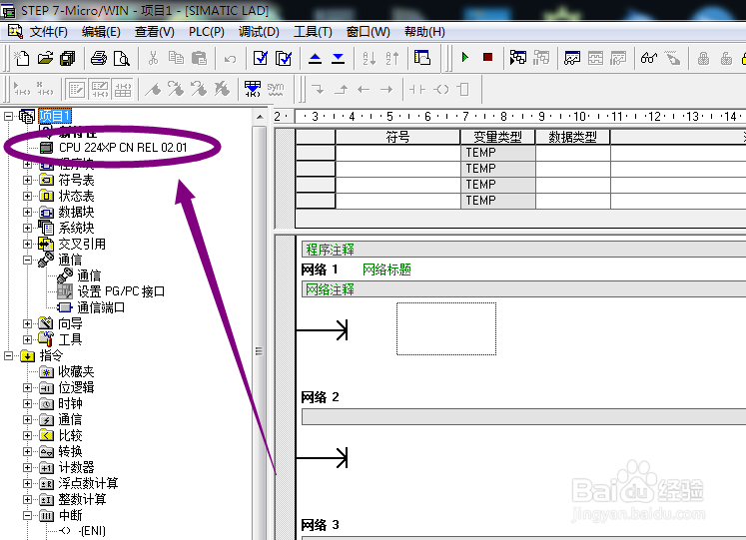
Task: Open the 编辑(E) menu
Action: point(101,32)
